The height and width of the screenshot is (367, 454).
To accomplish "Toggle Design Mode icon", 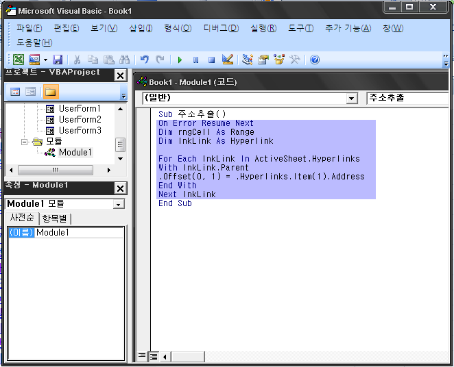I will [x=228, y=60].
